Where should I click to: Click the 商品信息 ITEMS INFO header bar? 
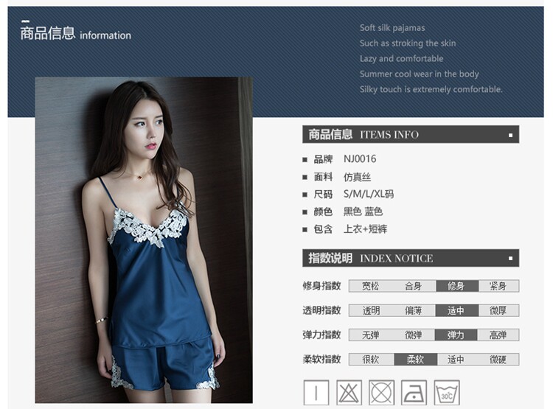point(411,134)
